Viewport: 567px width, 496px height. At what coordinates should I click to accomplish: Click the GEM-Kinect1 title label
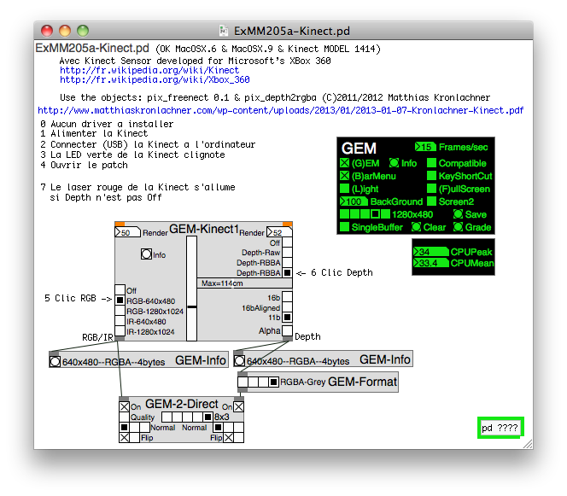tap(204, 229)
